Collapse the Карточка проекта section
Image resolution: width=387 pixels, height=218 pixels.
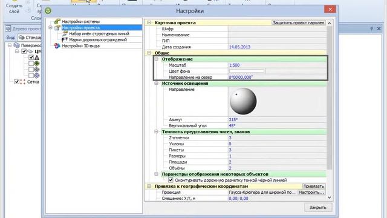coord(149,22)
